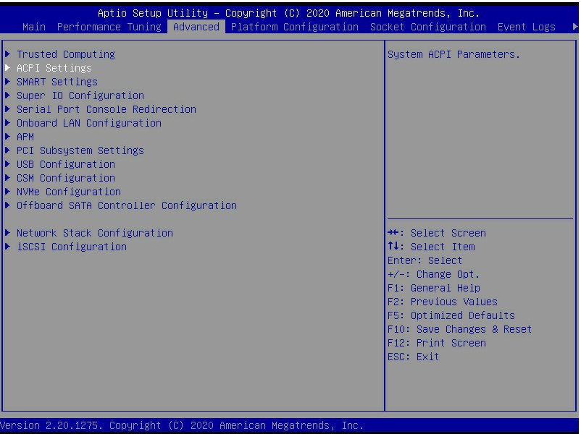Open the APM submenu
The width and height of the screenshot is (581, 434).
pyautogui.click(x=25, y=137)
